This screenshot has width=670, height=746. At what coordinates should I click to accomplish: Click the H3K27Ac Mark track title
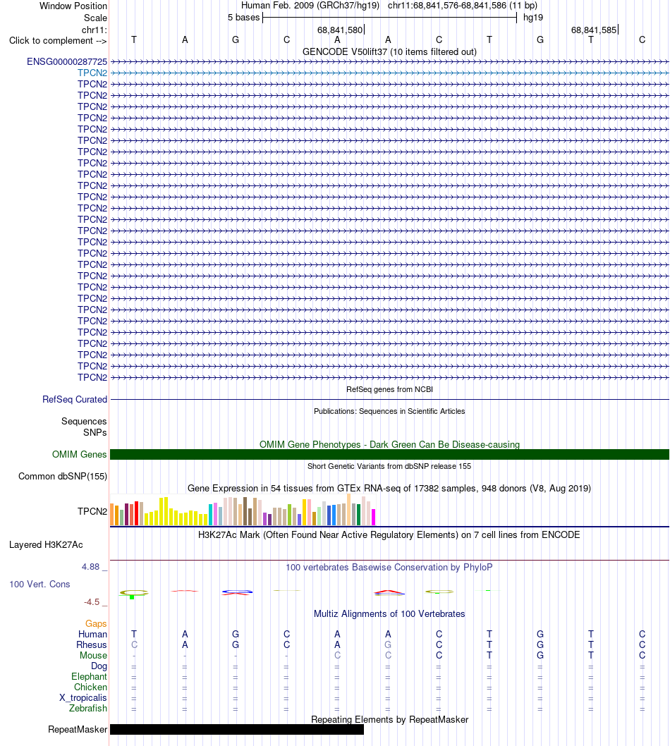[389, 534]
